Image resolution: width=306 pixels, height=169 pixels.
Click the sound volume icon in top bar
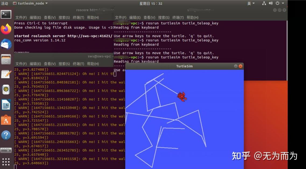[x=270, y=3]
